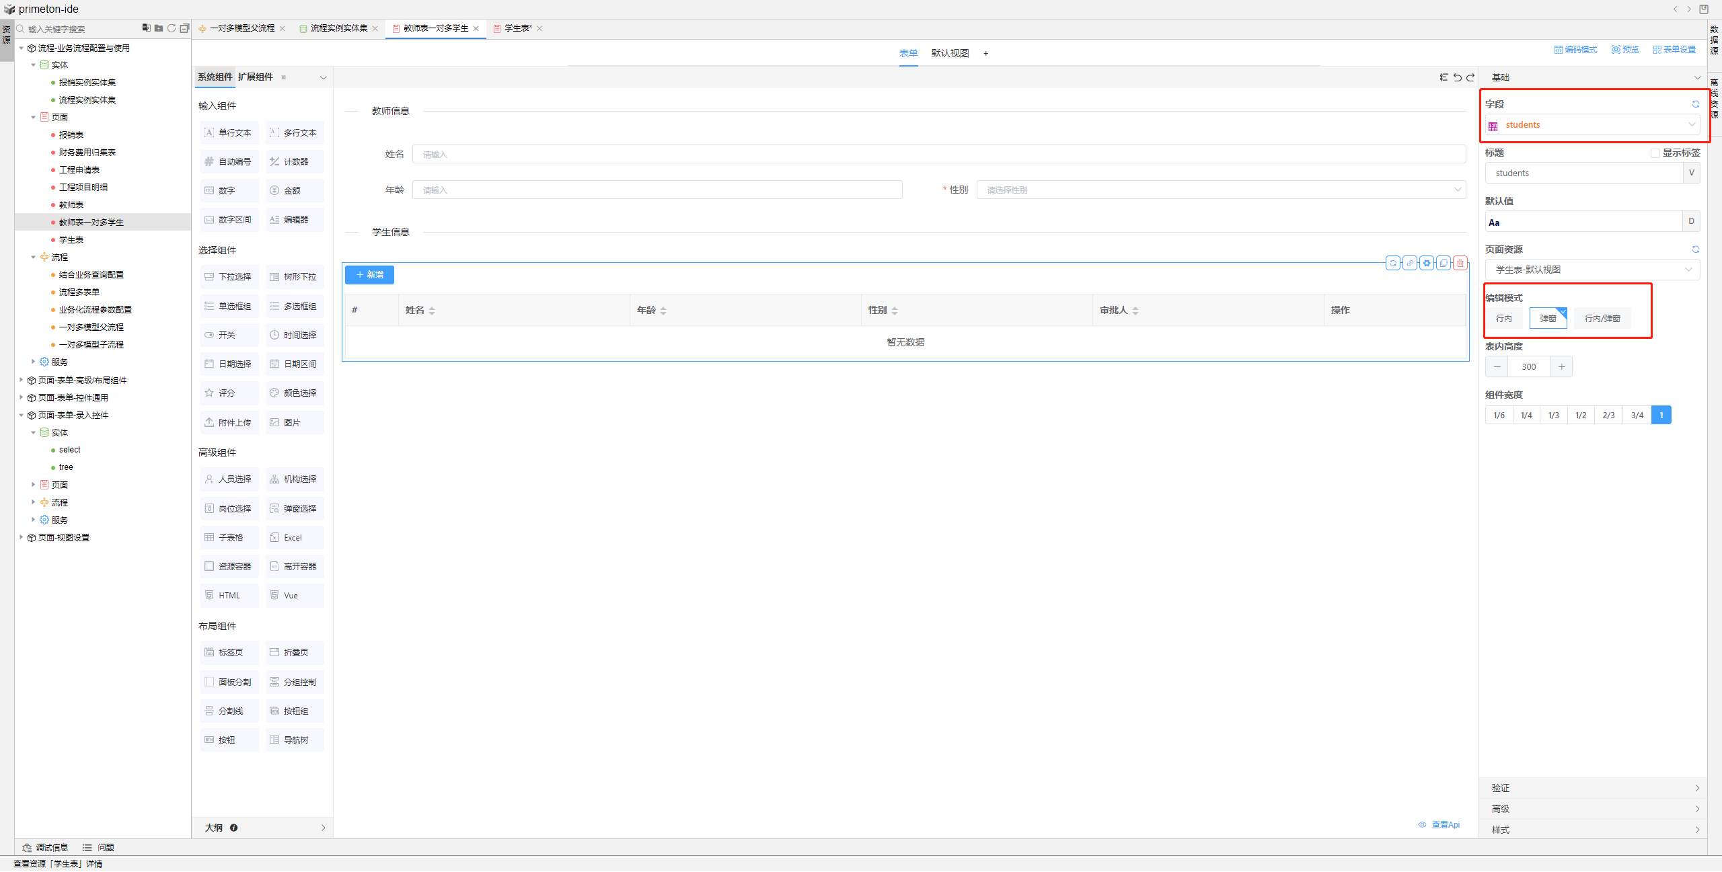Viewport: 1722px width, 872px height.
Task: Switch to the 默认视图 tab
Action: [950, 54]
